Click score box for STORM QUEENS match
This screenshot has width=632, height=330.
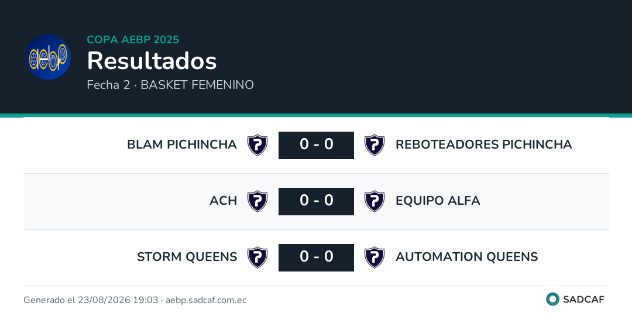point(317,257)
